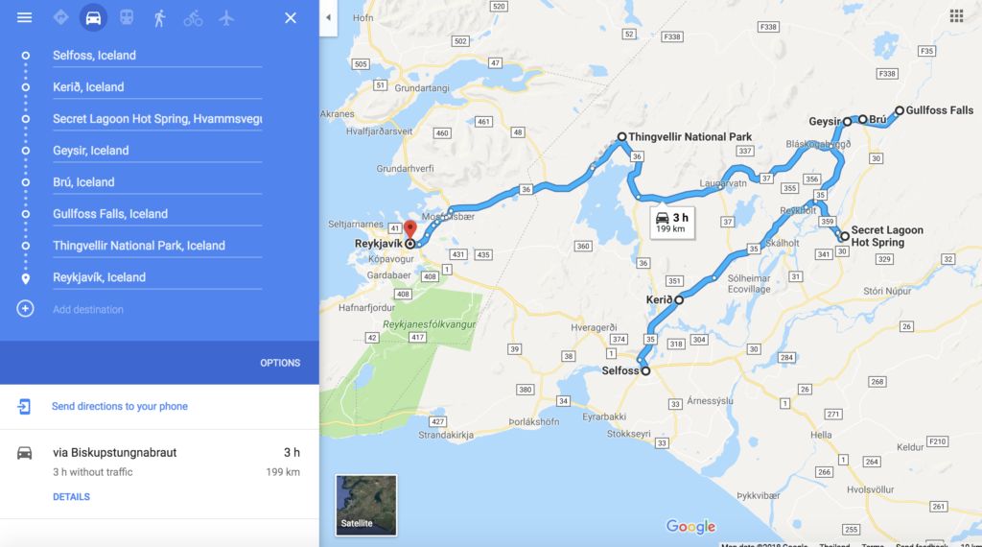Click the Kerið waypoint on map

tap(679, 300)
